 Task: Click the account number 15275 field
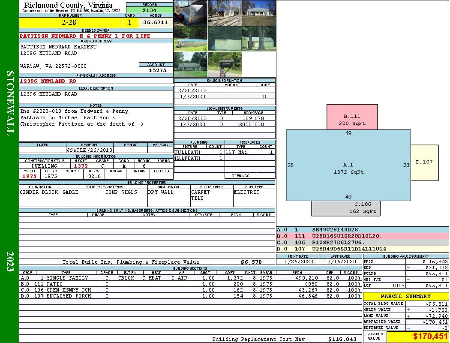point(156,70)
